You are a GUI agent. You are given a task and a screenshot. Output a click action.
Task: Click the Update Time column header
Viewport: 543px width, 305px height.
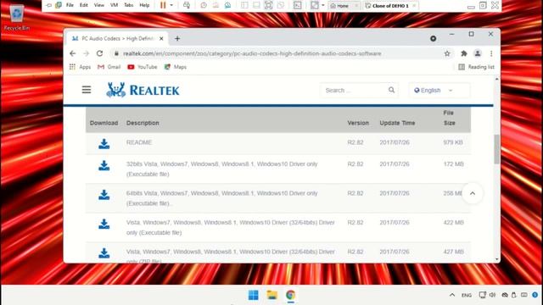397,123
